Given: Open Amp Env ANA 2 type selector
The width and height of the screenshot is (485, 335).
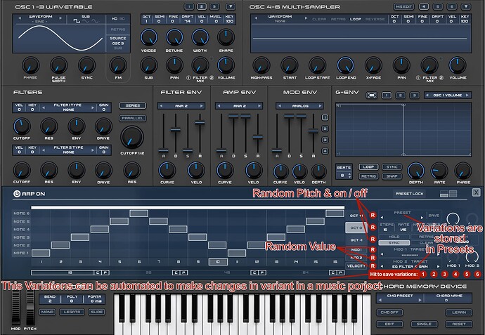Looking at the screenshot, I should click(239, 106).
